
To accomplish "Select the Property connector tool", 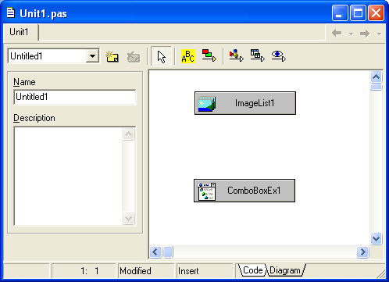I will 236,55.
